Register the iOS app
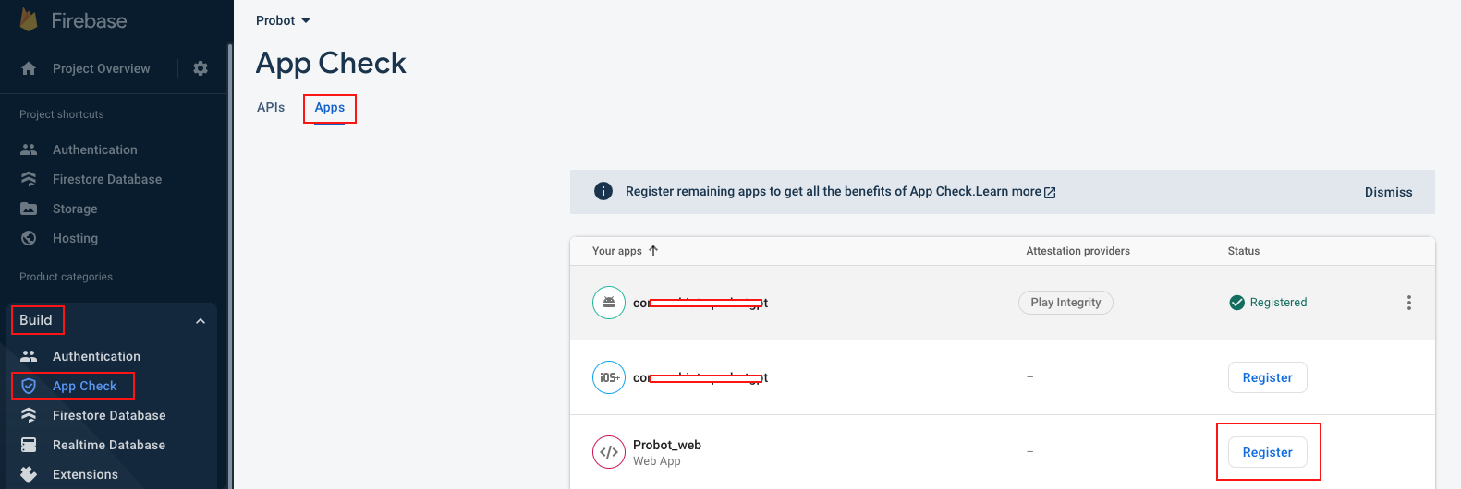This screenshot has height=489, width=1461. tap(1267, 377)
